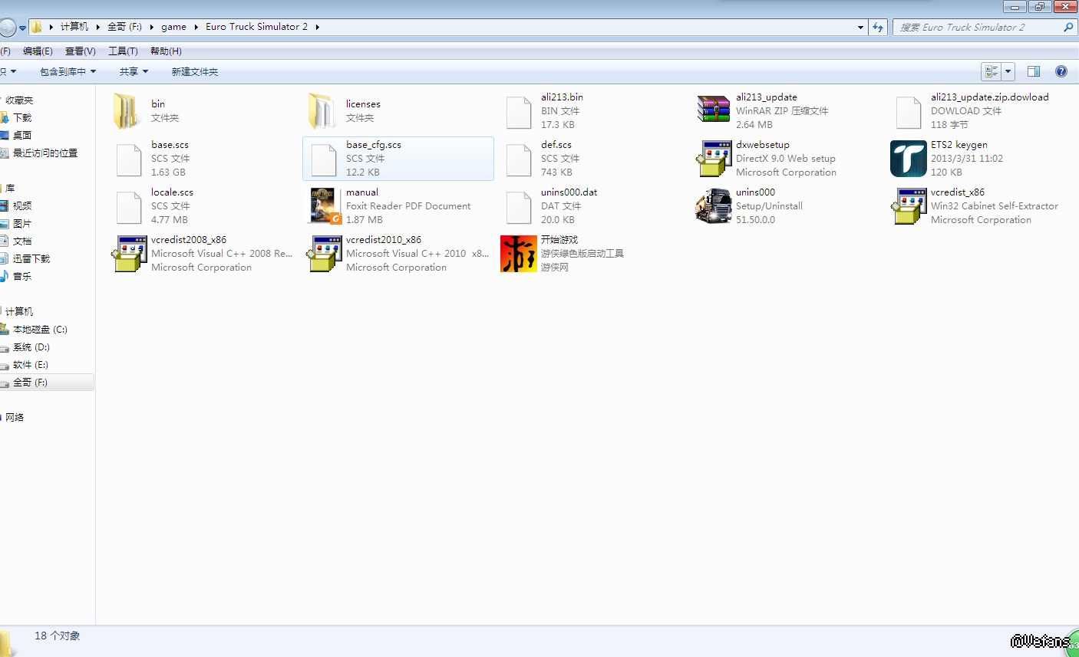The width and height of the screenshot is (1079, 657).
Task: Select the base.scs file icon
Action: (129, 159)
